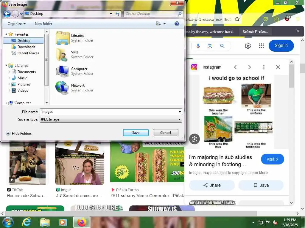The height and width of the screenshot is (228, 305).
Task: Expand the Documents library node
Action: (x=9, y=72)
